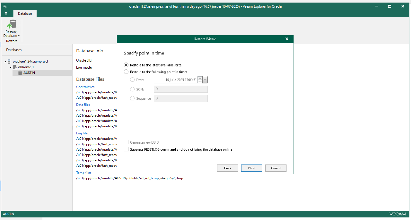Click the Oracle SID label
The image size is (411, 220).
[x=84, y=60]
